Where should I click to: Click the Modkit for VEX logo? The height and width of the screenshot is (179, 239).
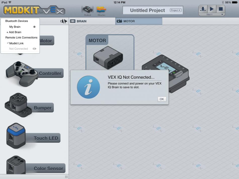tap(34, 10)
